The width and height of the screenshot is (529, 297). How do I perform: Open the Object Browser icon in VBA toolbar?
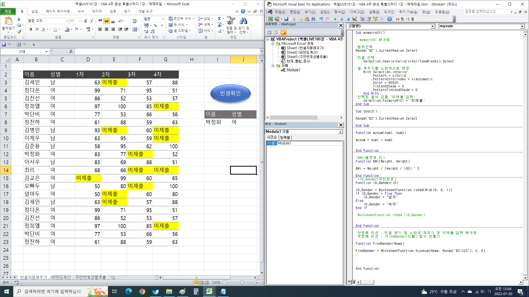375,19
